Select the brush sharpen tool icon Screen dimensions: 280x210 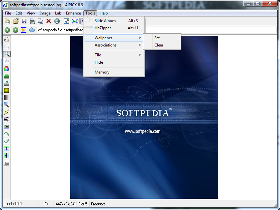pos(7,105)
